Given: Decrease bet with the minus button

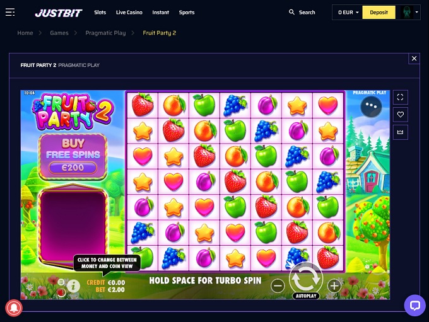Looking at the screenshot, I should [278, 285].
